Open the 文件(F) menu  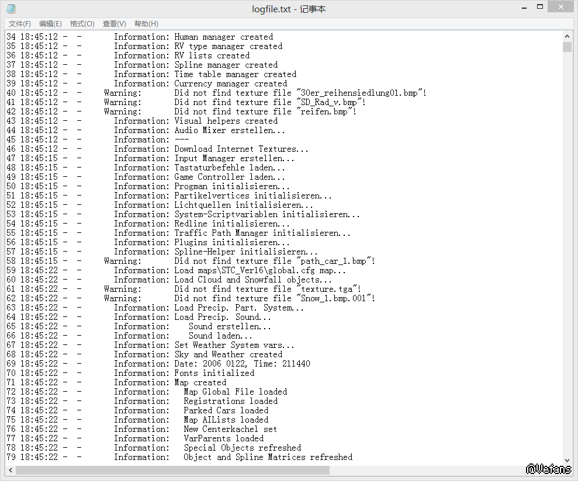click(x=20, y=24)
